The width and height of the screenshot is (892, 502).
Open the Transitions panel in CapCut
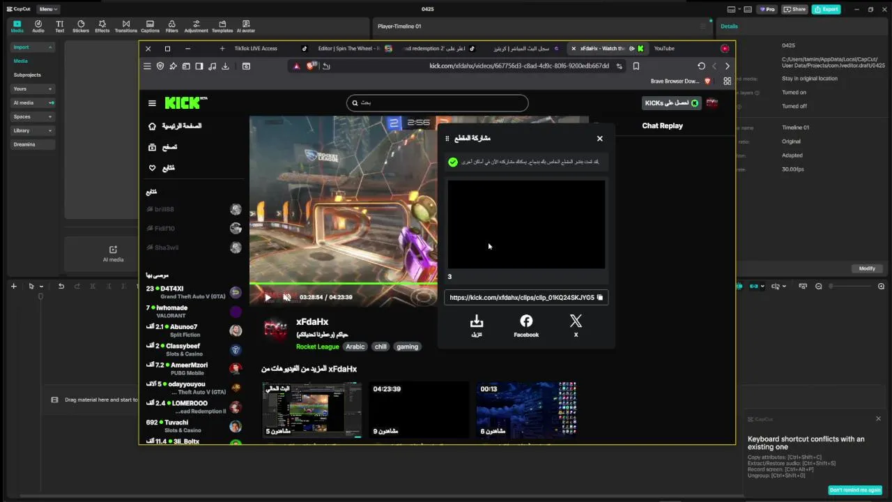pos(125,26)
